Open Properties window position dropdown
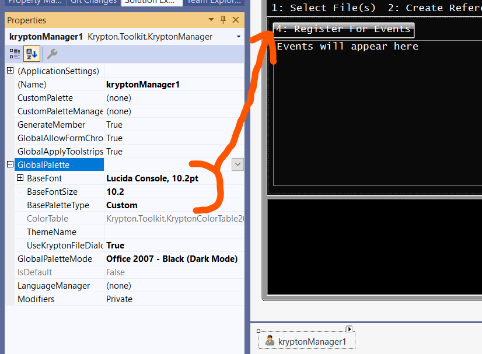 (x=211, y=20)
